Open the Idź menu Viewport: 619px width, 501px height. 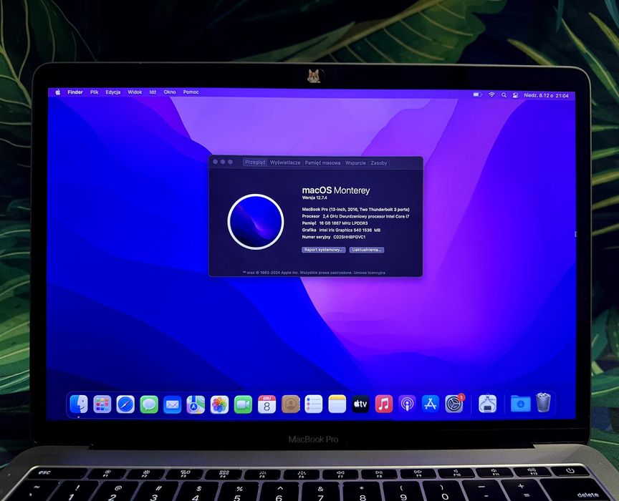pos(153,92)
